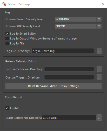Open Golaem SDK Severity Level dropdown arrow
Viewport: 107px width, 131px height.
tap(99, 26)
